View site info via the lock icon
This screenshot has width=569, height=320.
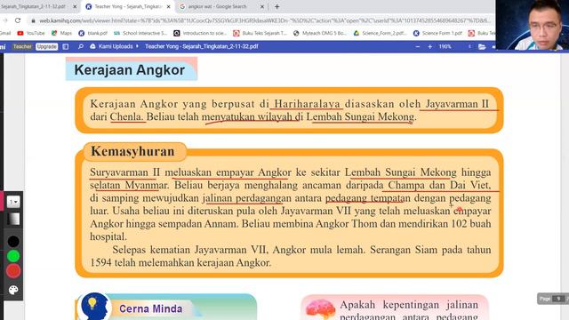pyautogui.click(x=33, y=20)
